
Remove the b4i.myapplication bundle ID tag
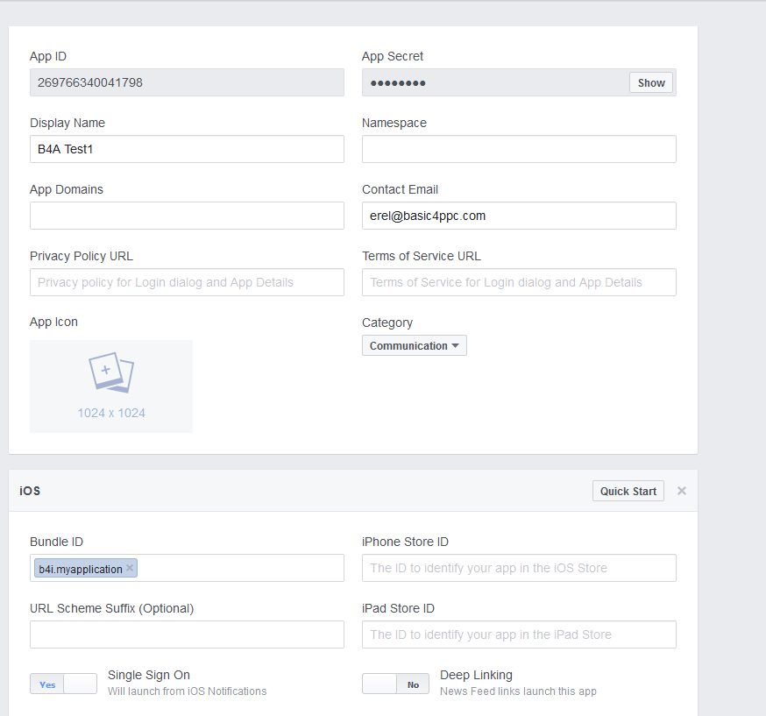click(130, 568)
